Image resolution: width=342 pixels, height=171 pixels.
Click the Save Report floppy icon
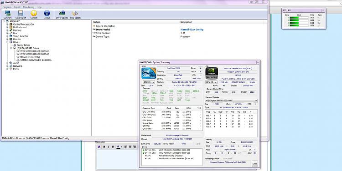pyautogui.click(x=21, y=15)
